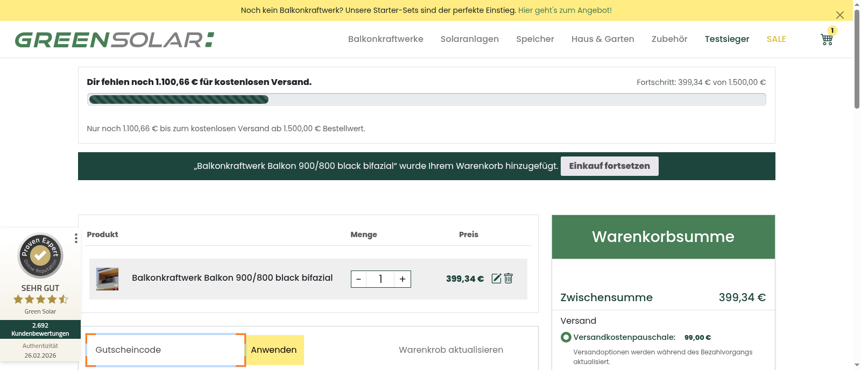Viewport: 861px width, 370px height.
Task: Click the Preis column header
Action: coord(469,234)
